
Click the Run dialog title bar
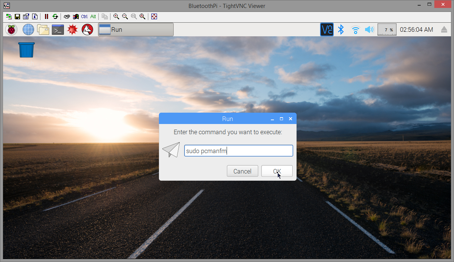[x=227, y=119]
